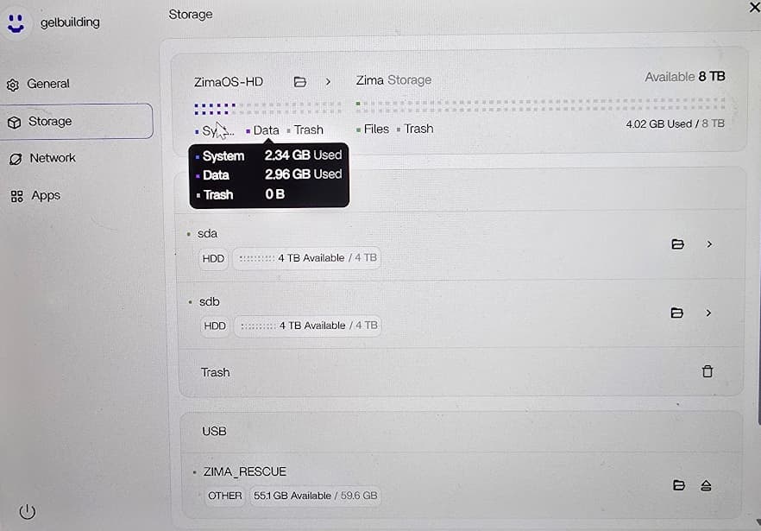This screenshot has width=761, height=531.
Task: Open sdb drive folder icon
Action: [677, 313]
